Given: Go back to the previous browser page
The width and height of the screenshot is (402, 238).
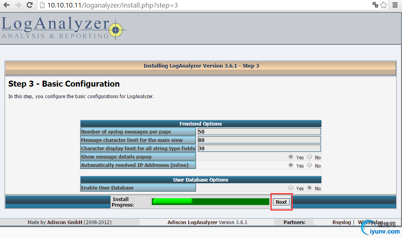Looking at the screenshot, I should 7,5.
